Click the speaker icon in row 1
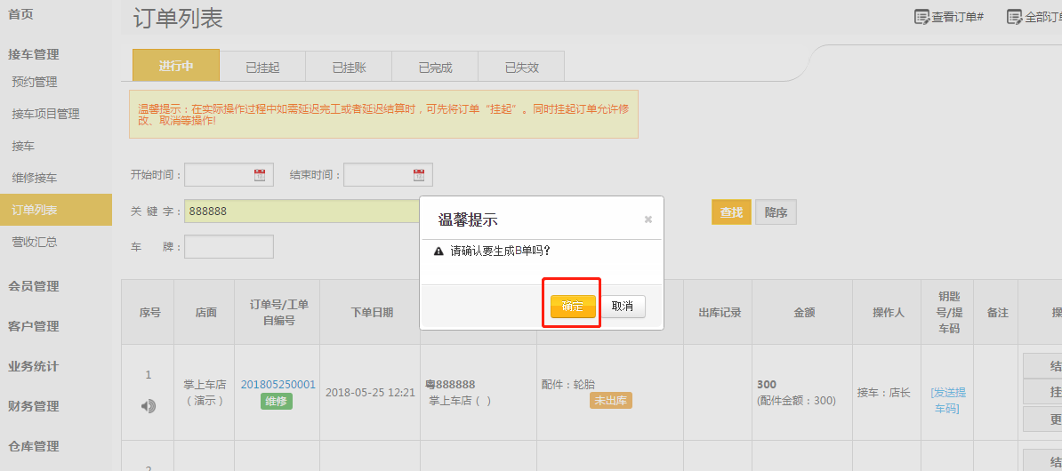1062x471 pixels. tap(148, 406)
